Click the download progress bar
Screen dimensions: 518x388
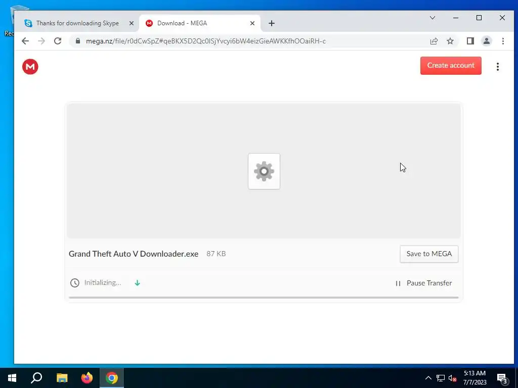tap(264, 298)
